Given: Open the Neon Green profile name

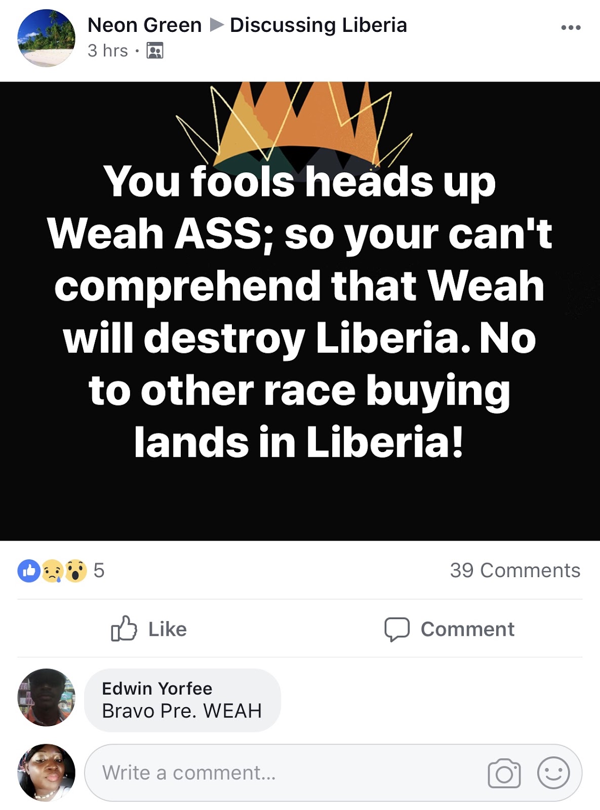Looking at the screenshot, I should coord(144,25).
